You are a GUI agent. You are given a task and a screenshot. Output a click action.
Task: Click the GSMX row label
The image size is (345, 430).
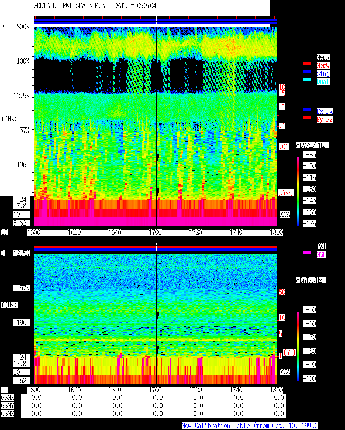[8, 398]
